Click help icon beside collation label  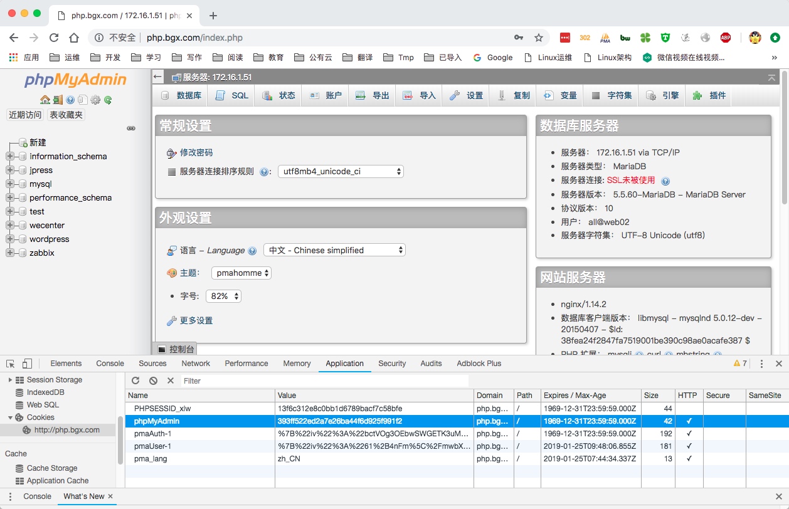(265, 172)
